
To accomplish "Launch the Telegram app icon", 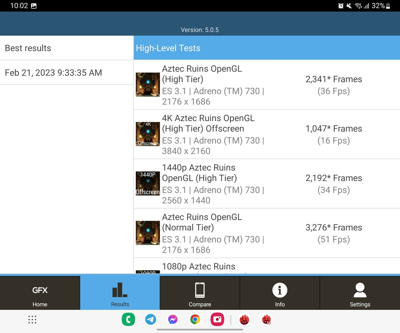I will click(150, 319).
